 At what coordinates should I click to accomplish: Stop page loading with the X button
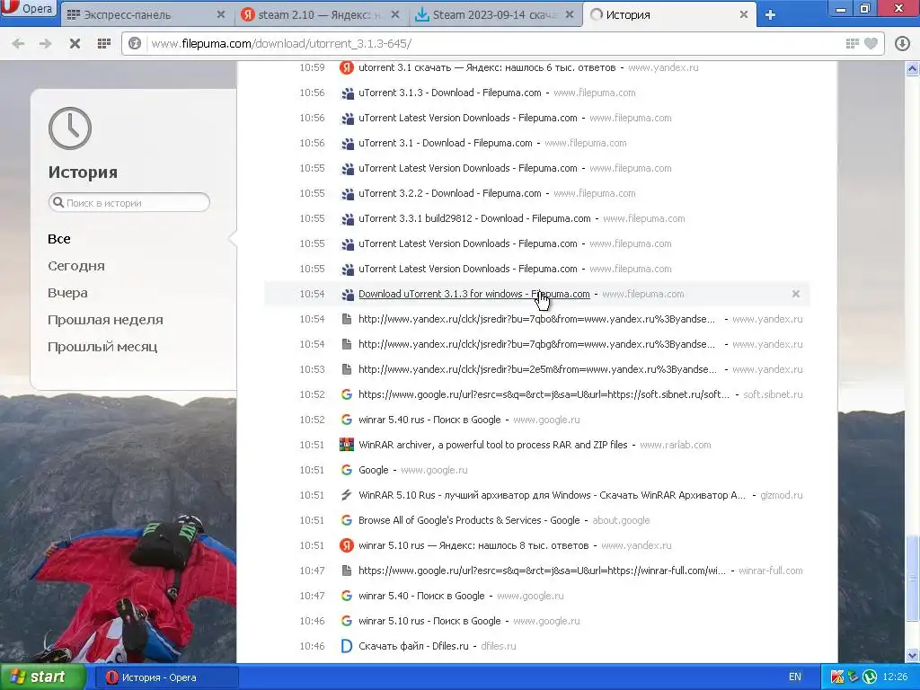(75, 43)
